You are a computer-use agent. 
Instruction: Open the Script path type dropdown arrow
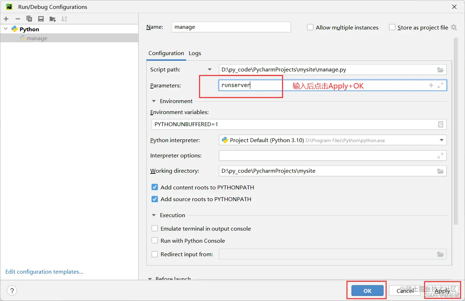click(210, 70)
